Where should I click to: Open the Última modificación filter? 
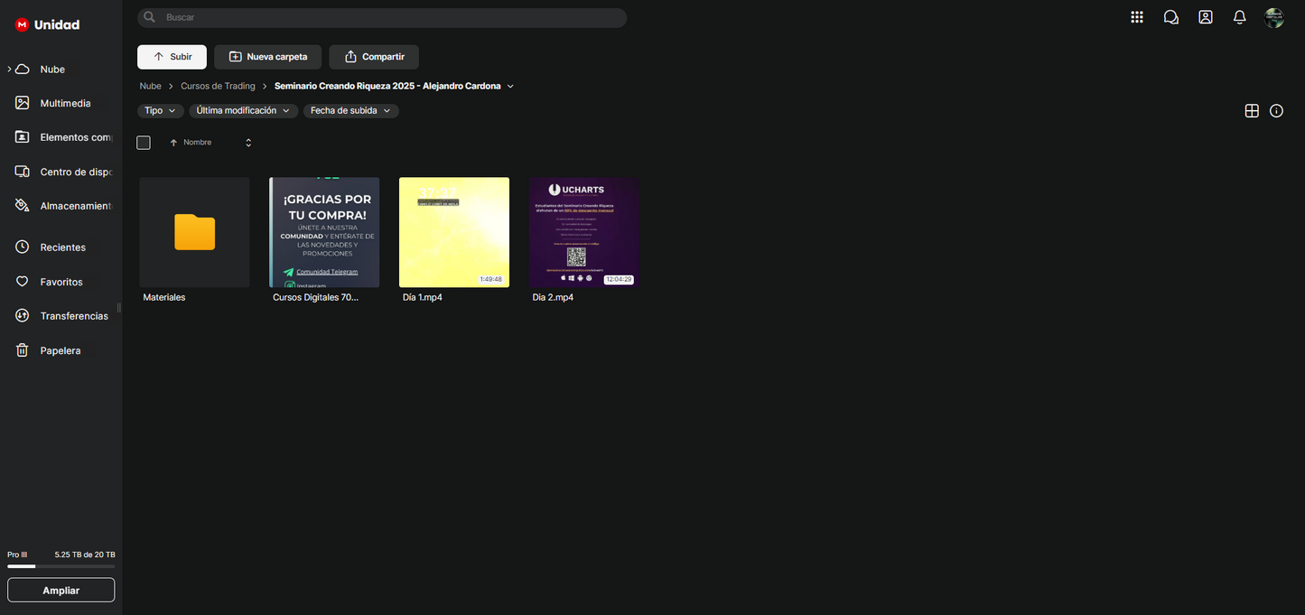pyautogui.click(x=243, y=111)
